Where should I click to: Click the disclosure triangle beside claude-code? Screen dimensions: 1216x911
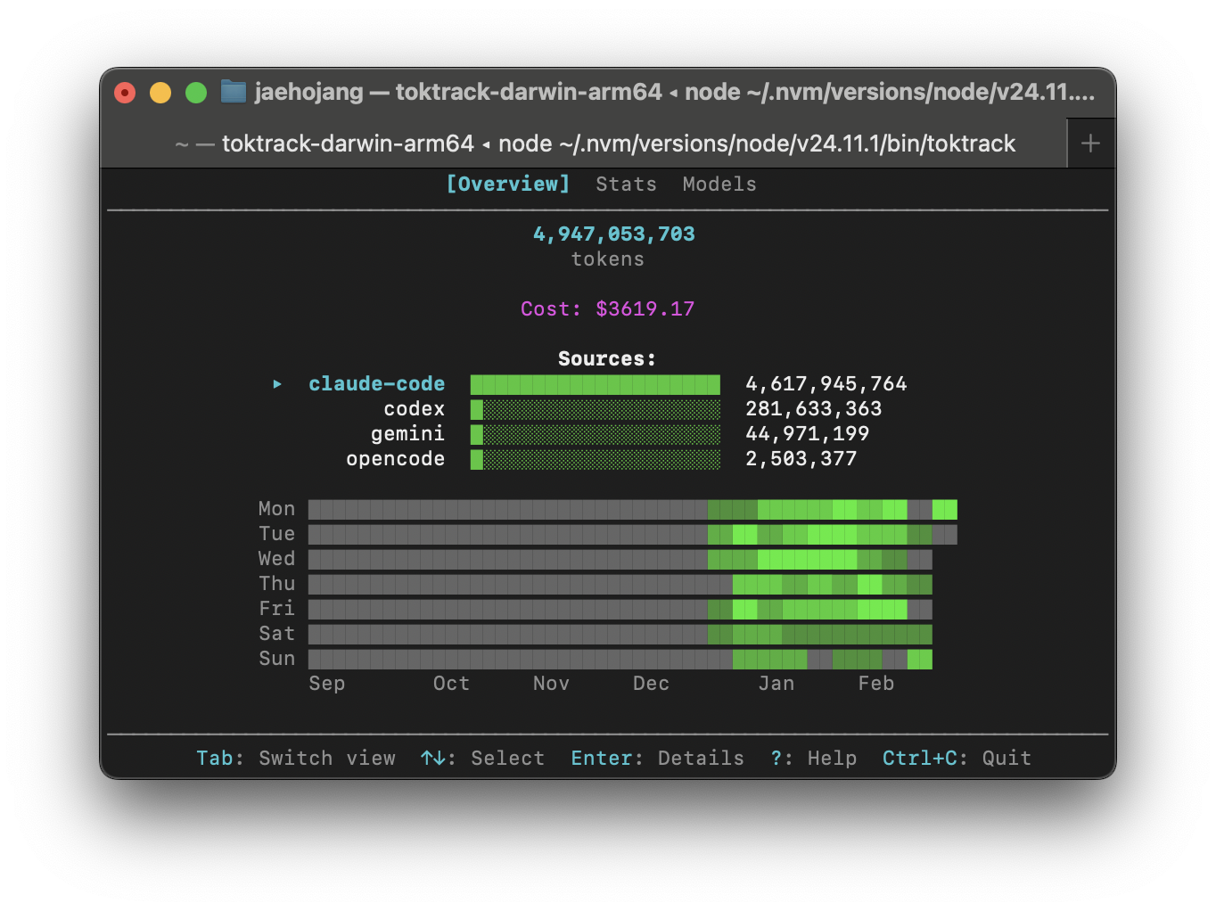276,384
